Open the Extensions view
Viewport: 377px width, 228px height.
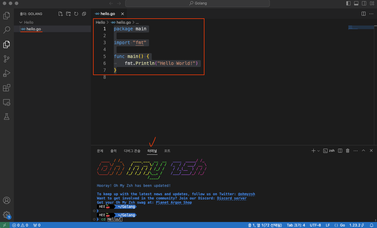pos(7,88)
